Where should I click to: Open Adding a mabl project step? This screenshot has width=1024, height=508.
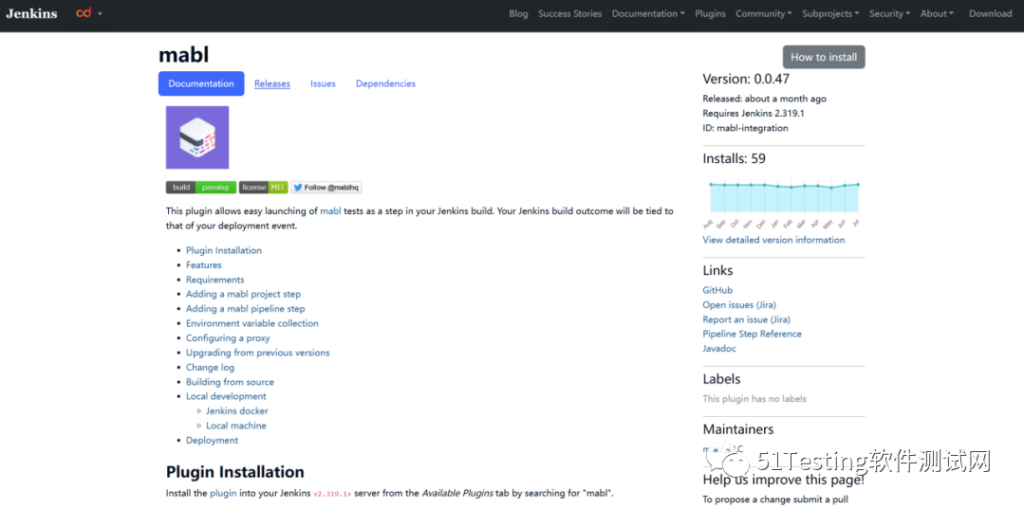pos(244,294)
